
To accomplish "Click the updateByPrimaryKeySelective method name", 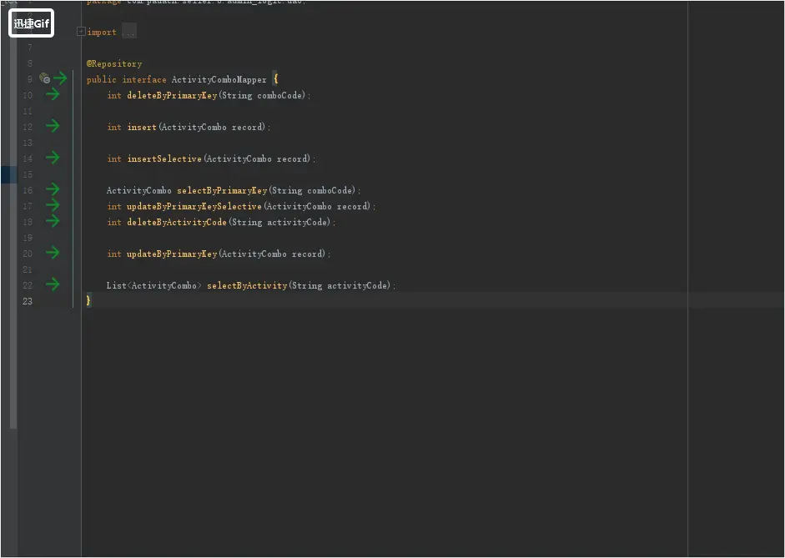I will point(194,206).
